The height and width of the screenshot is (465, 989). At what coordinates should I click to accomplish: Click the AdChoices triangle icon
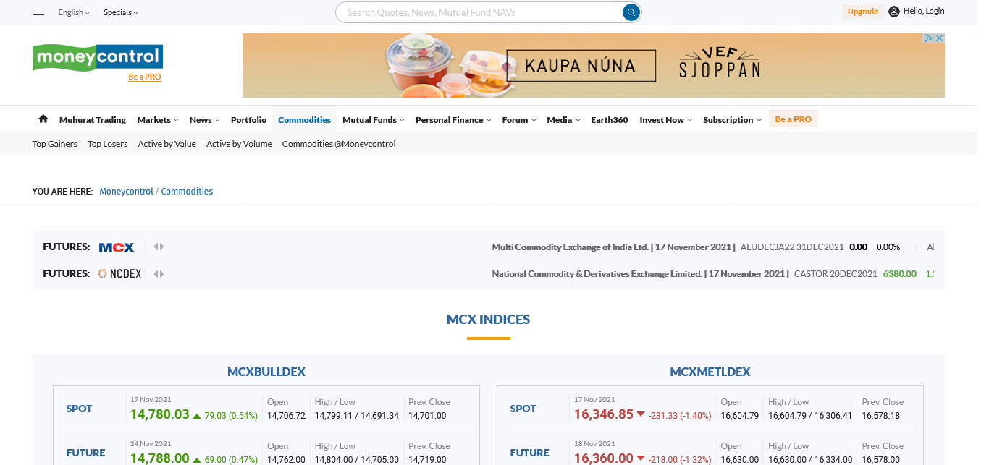[x=929, y=38]
